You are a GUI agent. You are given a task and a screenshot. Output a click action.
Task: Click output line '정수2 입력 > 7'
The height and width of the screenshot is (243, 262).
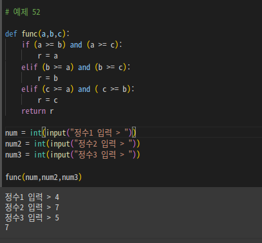pos(32,207)
